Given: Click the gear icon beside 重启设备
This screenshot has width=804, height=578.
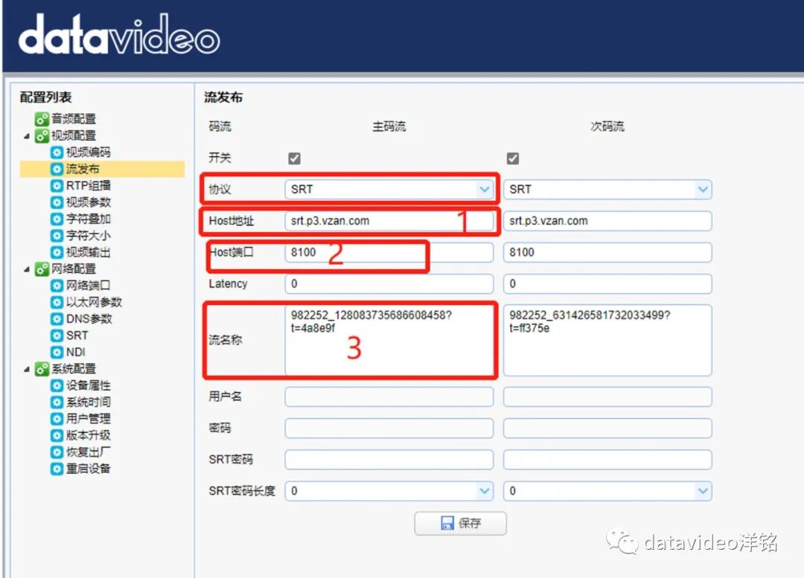Looking at the screenshot, I should click(x=57, y=469).
